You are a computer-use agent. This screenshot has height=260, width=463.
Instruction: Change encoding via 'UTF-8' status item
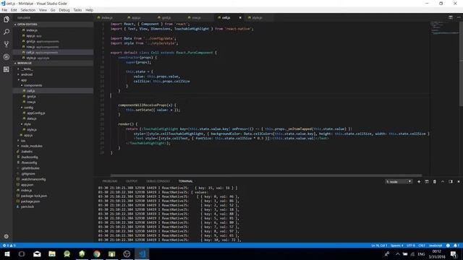click(411, 246)
